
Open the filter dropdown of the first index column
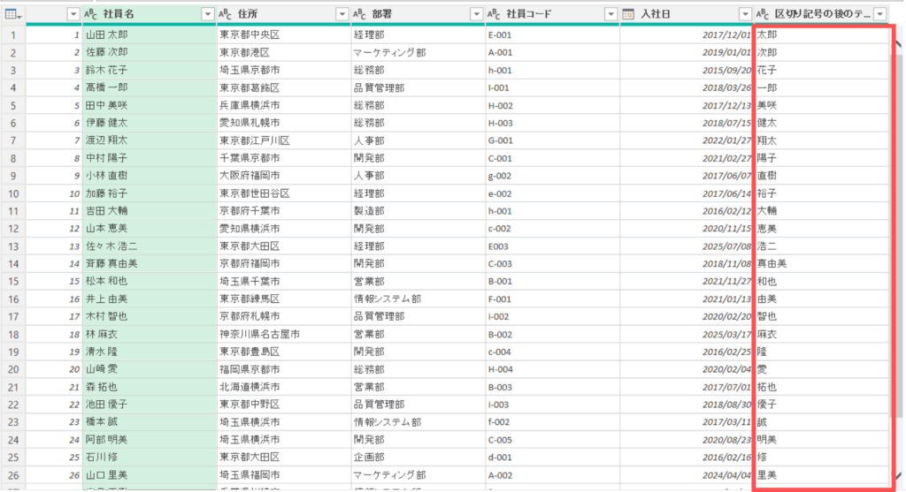tap(73, 14)
